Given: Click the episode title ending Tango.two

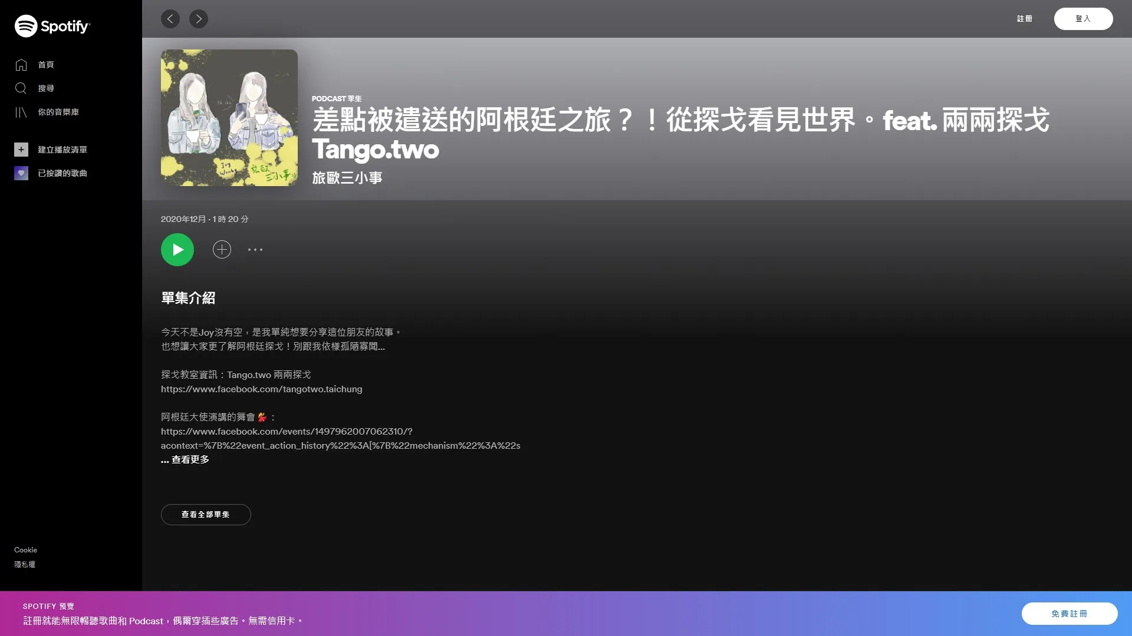Looking at the screenshot, I should (680, 134).
